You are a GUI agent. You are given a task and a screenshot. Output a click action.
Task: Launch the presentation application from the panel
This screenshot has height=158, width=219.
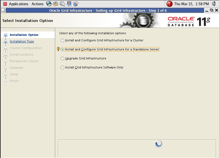click(69, 4)
